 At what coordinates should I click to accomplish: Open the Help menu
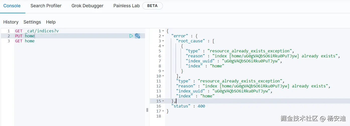(x=51, y=22)
